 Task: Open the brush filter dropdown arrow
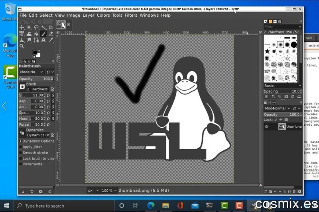(300, 27)
